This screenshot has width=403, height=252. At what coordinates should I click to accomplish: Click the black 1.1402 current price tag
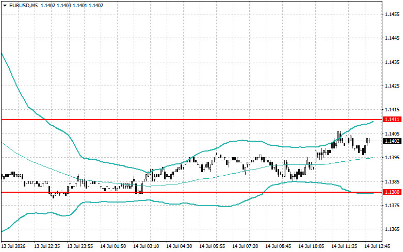click(x=392, y=141)
